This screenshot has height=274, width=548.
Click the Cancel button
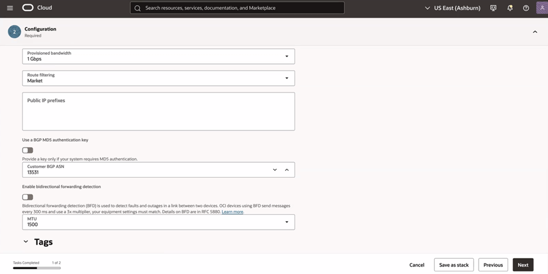416,265
